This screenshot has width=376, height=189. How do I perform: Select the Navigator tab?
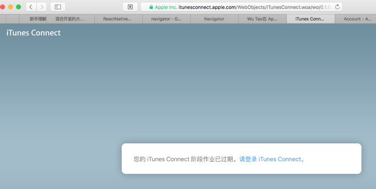(214, 19)
